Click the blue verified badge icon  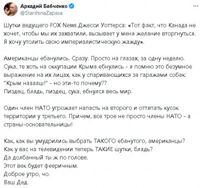(72, 6)
